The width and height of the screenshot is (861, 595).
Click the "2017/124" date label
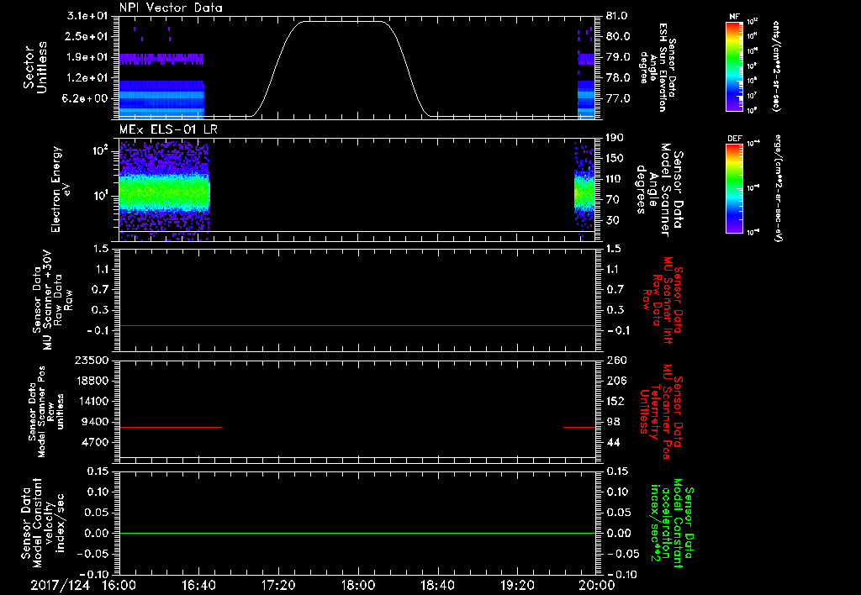coord(60,585)
